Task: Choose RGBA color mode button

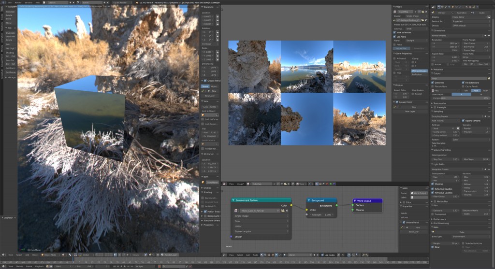Action: pyautogui.click(x=485, y=90)
